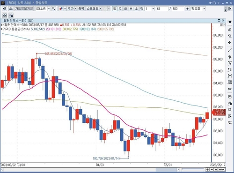
Task: Toggle the eye visibility icon in sidebar
Action: [230, 89]
